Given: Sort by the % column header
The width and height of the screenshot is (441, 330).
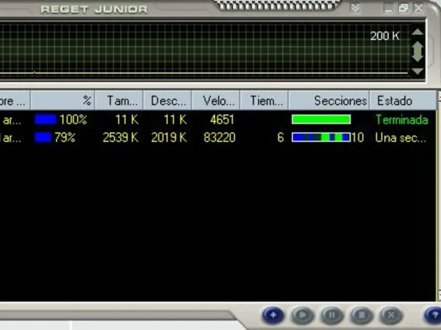Looking at the screenshot, I should coord(62,100).
